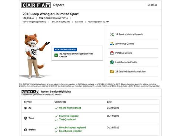
Task: Click the Oil service label
Action: [x=30, y=108]
